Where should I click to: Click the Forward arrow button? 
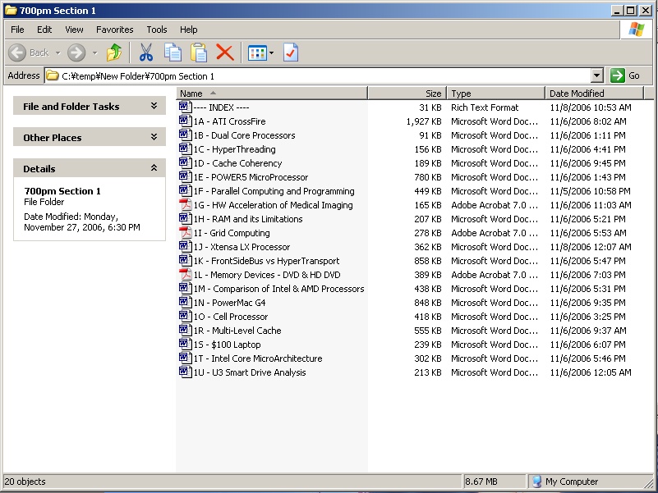click(76, 52)
